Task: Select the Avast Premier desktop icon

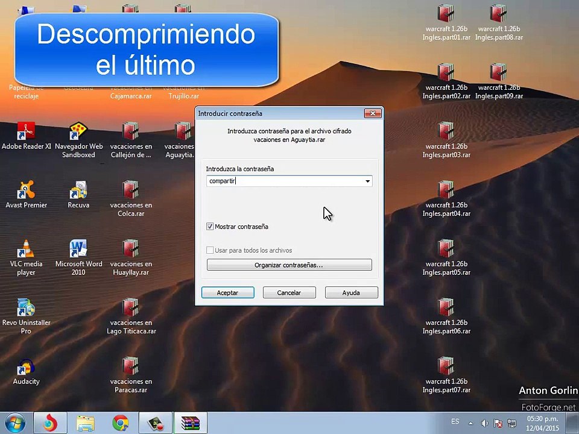Action: click(x=26, y=195)
